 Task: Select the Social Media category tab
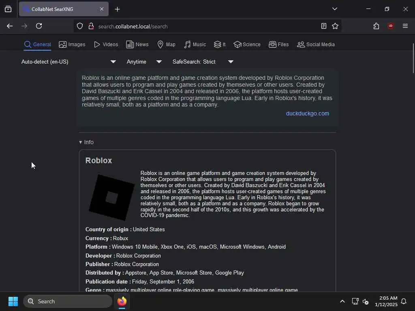[315, 45]
